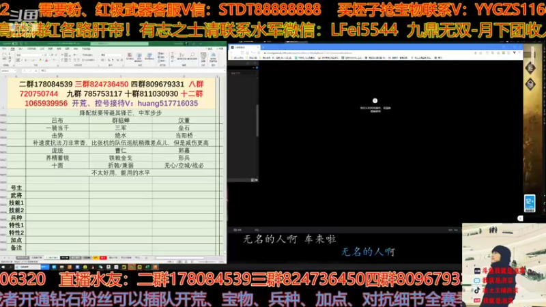Select the red sheet tab next to VIP
546x307 pixels.
(x=103, y=258)
